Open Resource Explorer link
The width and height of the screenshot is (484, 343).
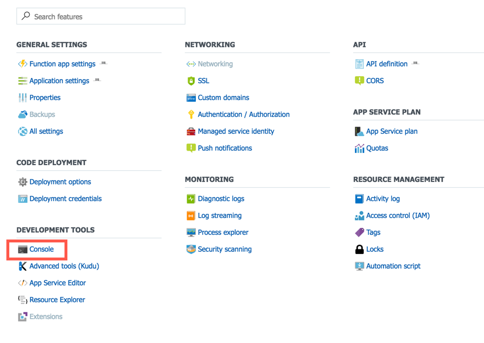click(57, 300)
